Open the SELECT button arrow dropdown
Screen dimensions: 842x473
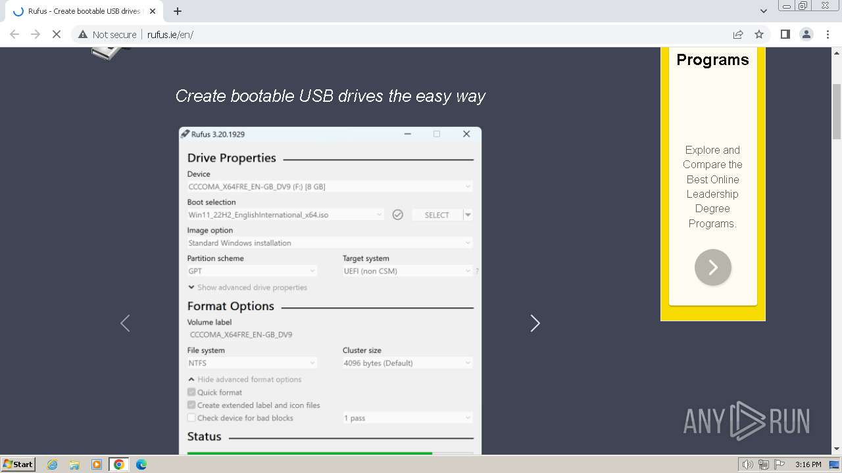pyautogui.click(x=468, y=215)
